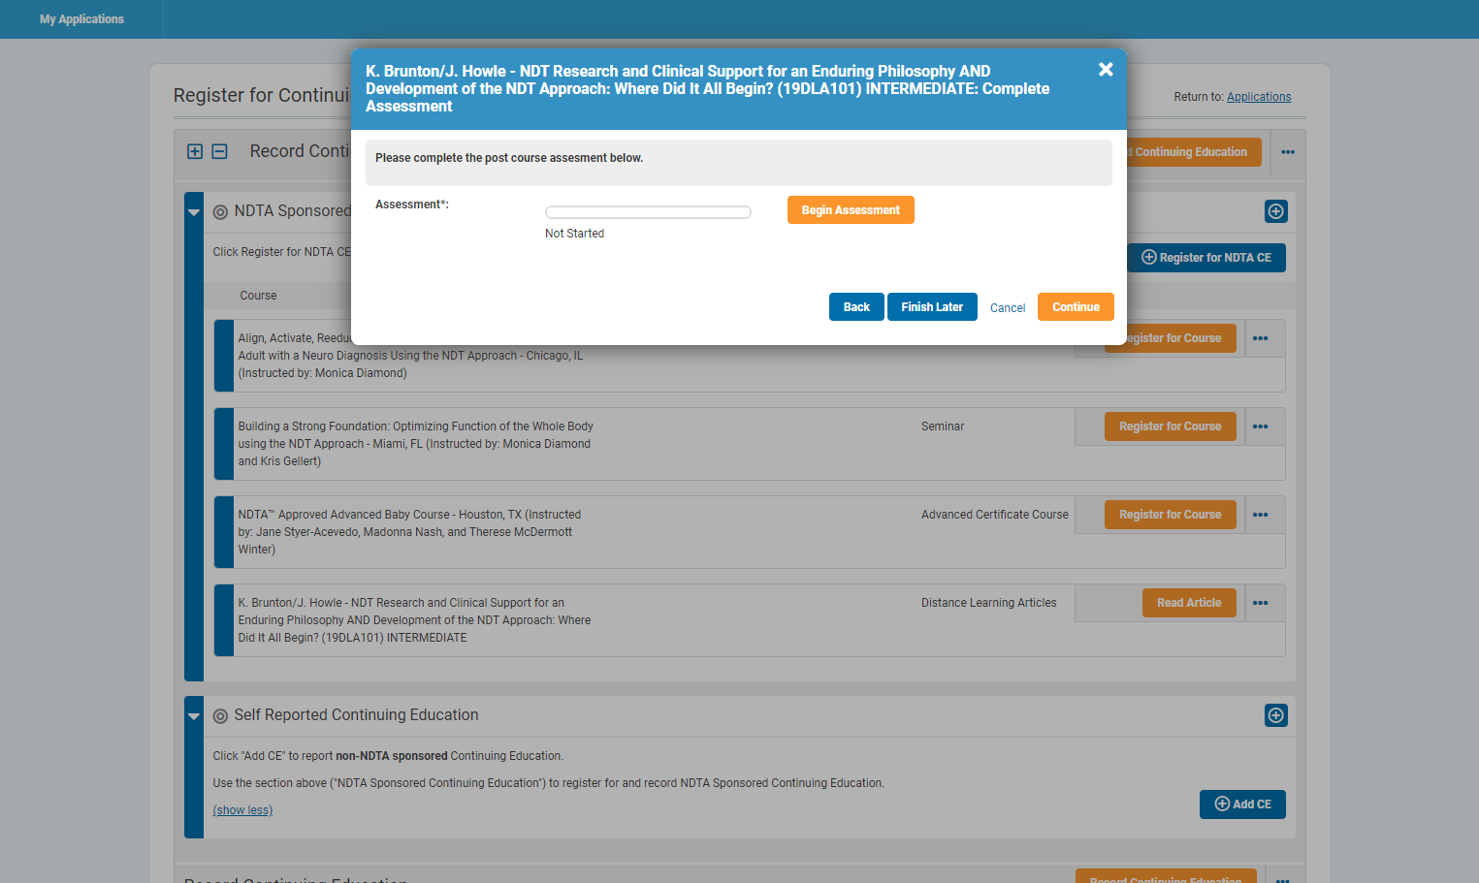Register for the Advanced Baby Course Houston
The width and height of the screenshot is (1479, 883).
click(x=1171, y=515)
